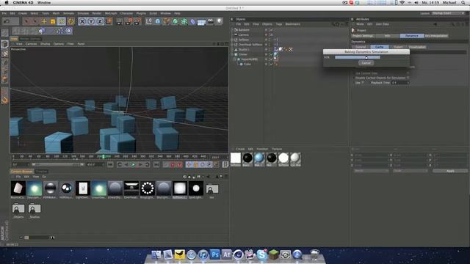Switch to the Dynamics tab
The height and width of the screenshot is (264, 470).
pos(412,36)
